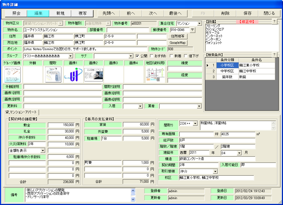Click the 礼金 amount field
283x205 pixels.
tap(61, 131)
